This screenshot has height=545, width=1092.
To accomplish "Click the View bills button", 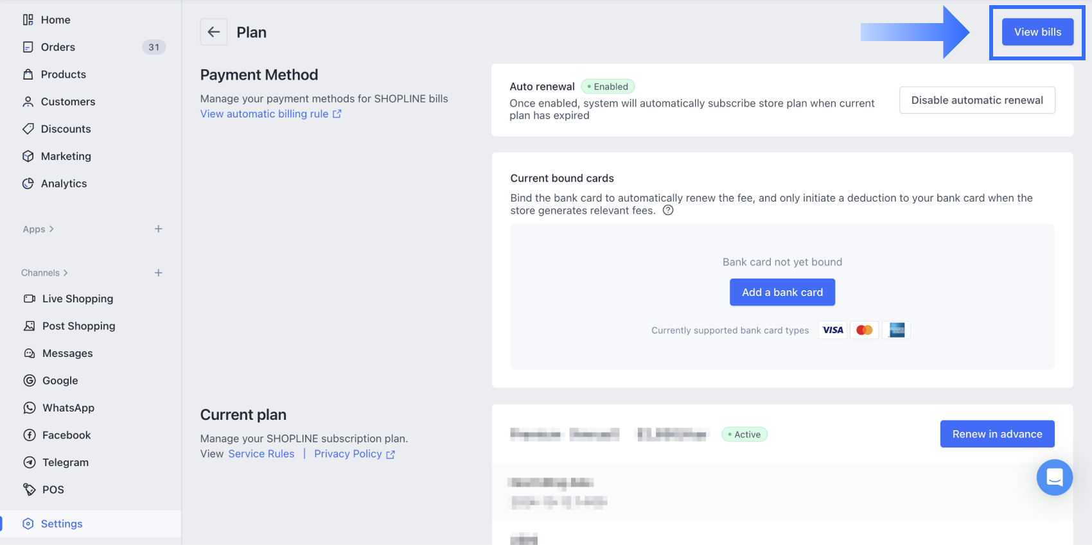I will (1037, 32).
